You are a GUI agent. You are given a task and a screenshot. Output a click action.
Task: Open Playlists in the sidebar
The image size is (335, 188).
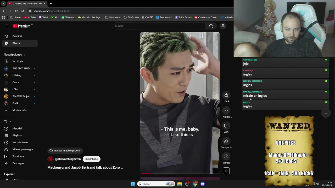coord(20,136)
